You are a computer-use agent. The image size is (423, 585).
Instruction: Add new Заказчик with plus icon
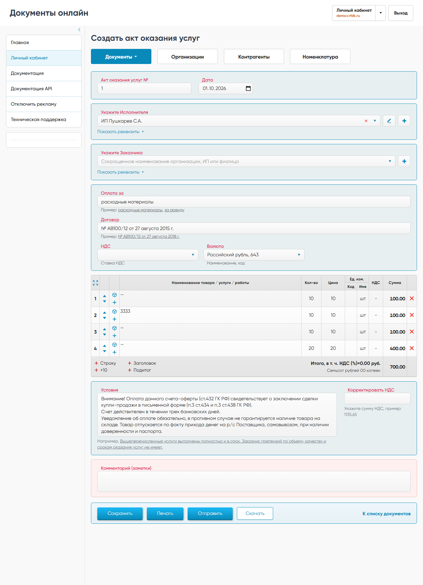[404, 161]
